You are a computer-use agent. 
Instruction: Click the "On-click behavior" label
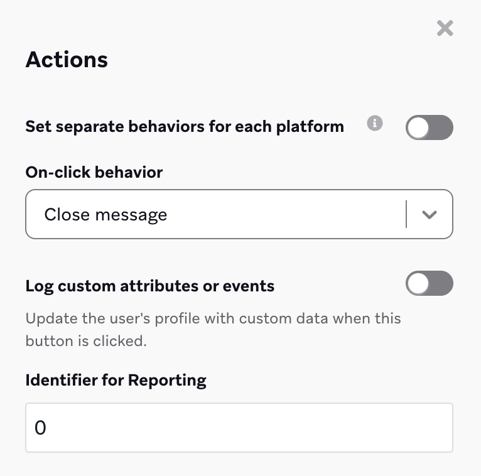click(94, 172)
